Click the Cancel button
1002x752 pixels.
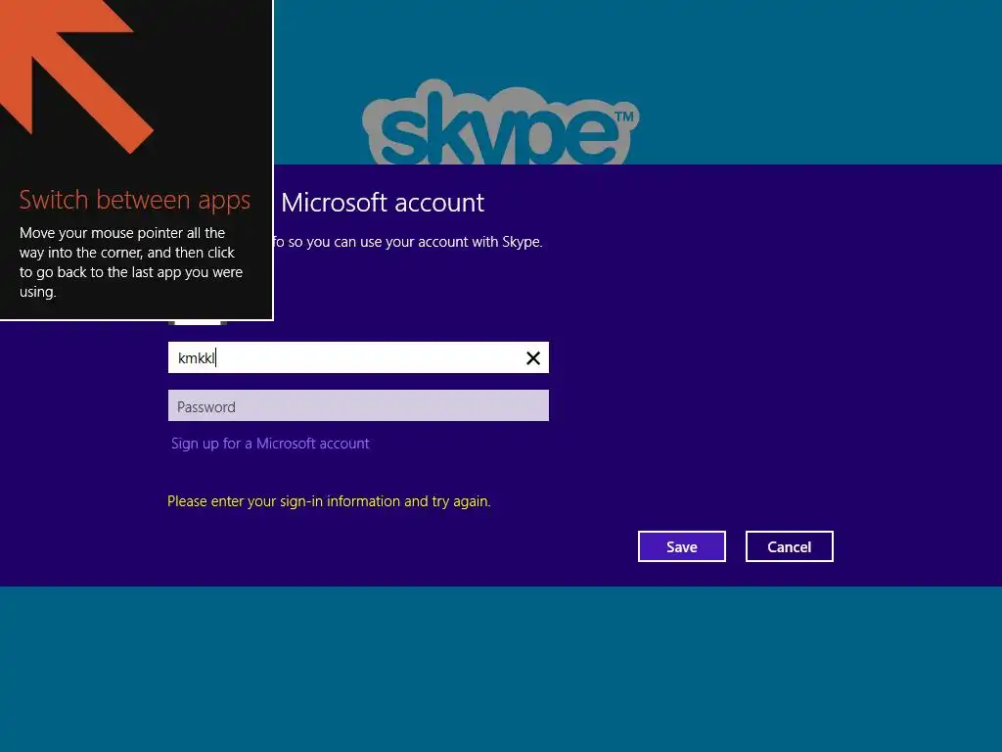coord(790,546)
